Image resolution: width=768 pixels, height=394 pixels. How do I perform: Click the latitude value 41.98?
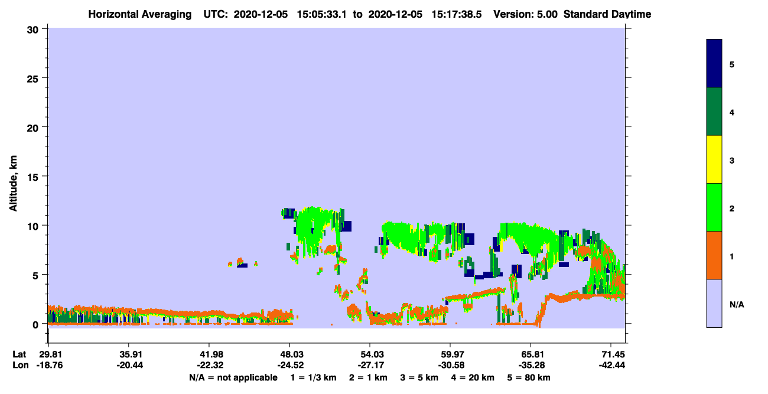pyautogui.click(x=209, y=354)
